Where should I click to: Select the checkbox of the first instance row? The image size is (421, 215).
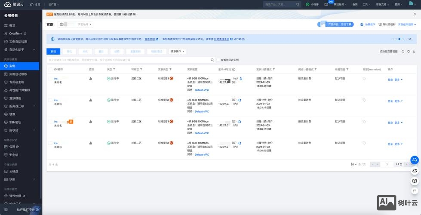click(x=50, y=79)
